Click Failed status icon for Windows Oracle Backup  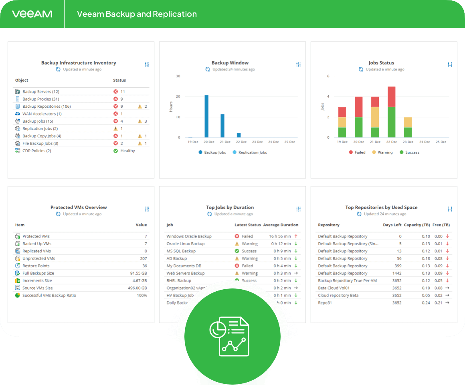tap(237, 236)
